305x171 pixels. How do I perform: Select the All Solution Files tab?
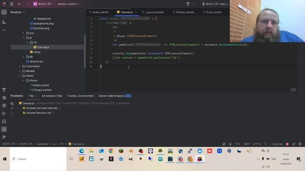pyautogui.click(x=52, y=96)
